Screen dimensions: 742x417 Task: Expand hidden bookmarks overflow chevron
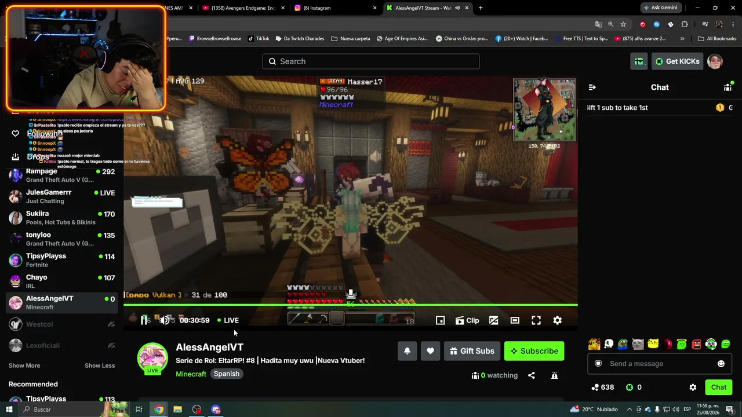[682, 39]
